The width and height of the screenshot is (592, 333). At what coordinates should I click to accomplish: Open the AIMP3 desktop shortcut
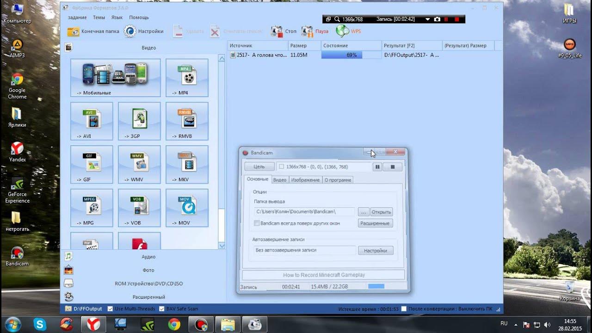tap(17, 48)
